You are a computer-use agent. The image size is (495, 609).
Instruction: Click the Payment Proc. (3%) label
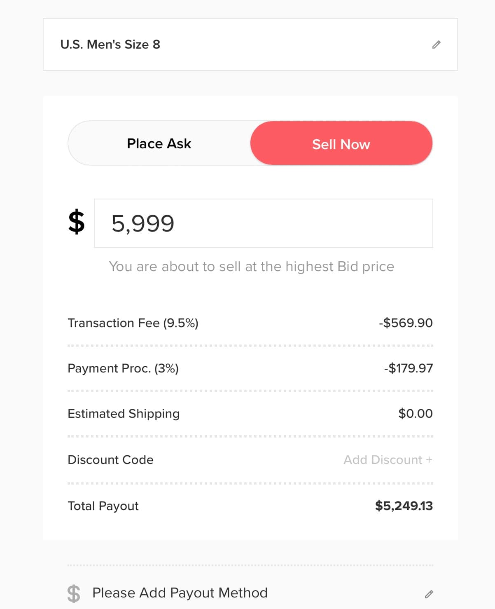coord(123,368)
